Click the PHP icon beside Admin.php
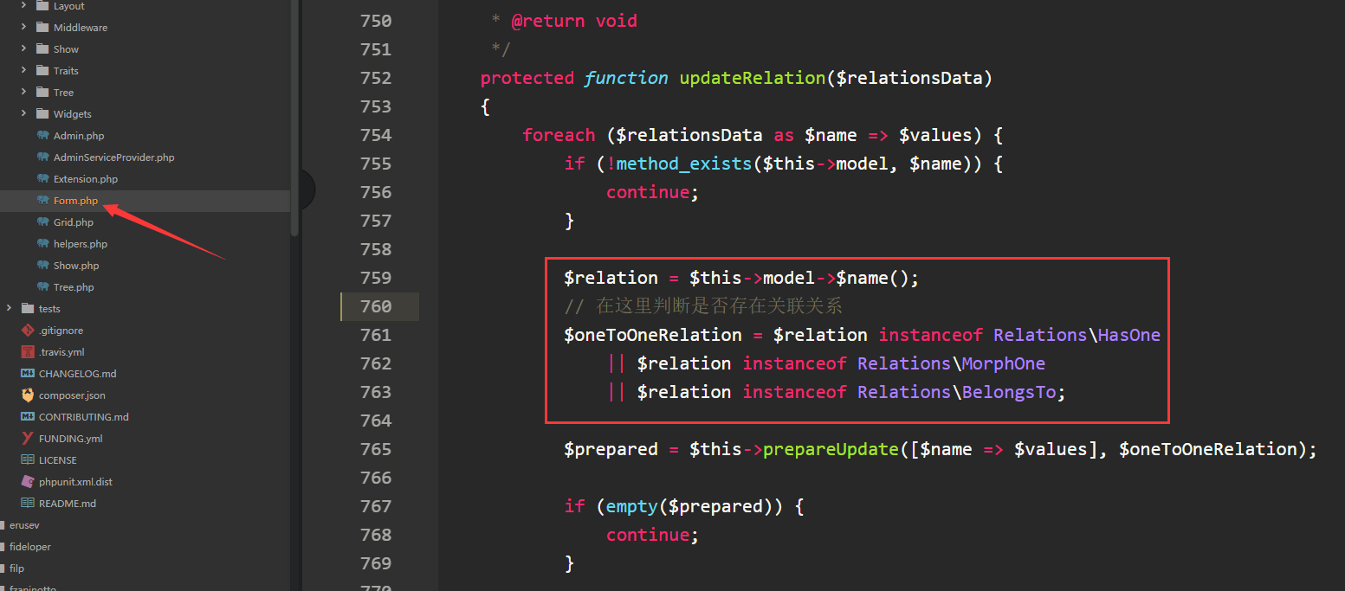Image resolution: width=1345 pixels, height=591 pixels. (x=42, y=136)
